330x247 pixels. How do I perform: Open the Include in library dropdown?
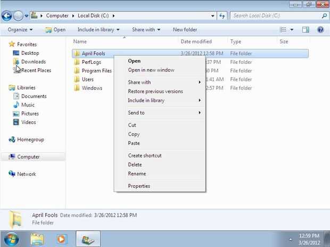click(x=98, y=30)
